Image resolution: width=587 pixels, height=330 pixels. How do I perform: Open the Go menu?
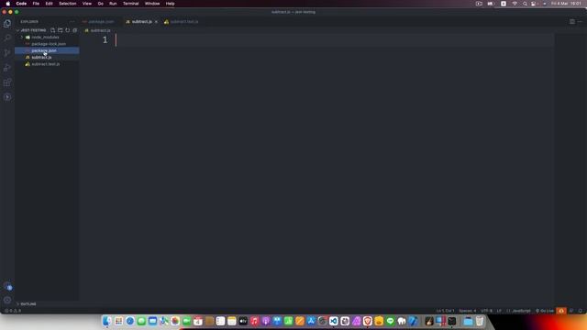click(x=100, y=4)
